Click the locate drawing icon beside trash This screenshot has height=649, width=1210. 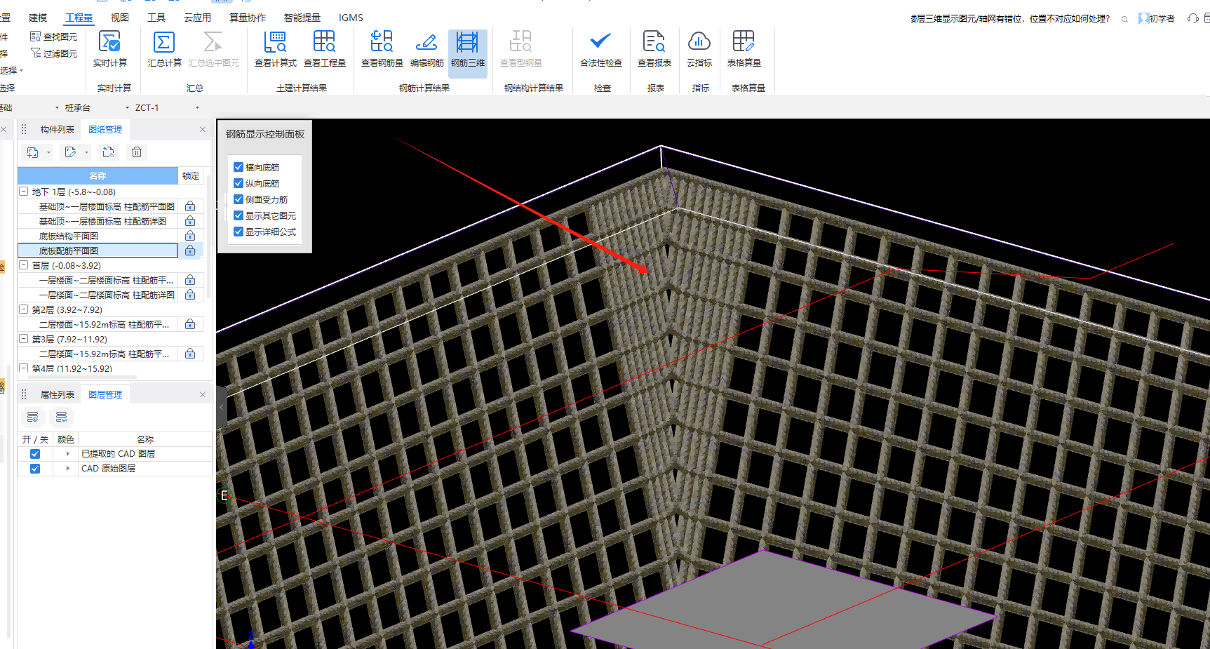[108, 152]
